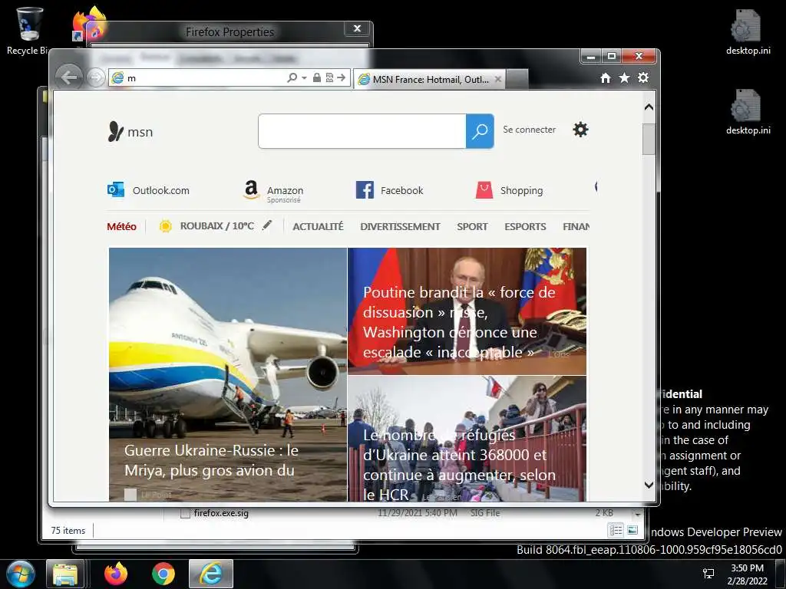Image resolution: width=786 pixels, height=589 pixels.
Task: Open the Windows Start orb
Action: coord(21,574)
